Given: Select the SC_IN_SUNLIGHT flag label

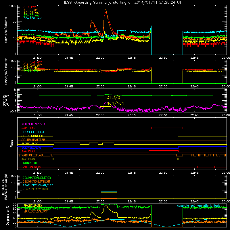Looking at the screenshot, I should [x=33, y=136].
